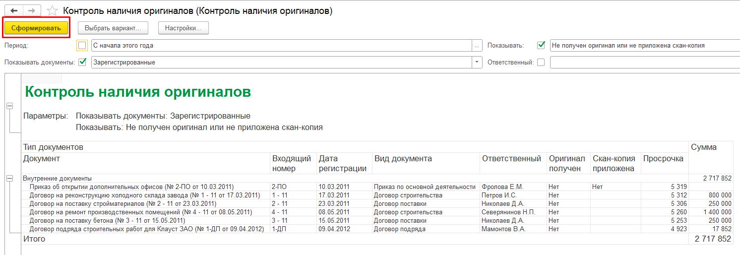740x255 pixels.
Task: Open Настройки... report settings
Action: point(184,28)
